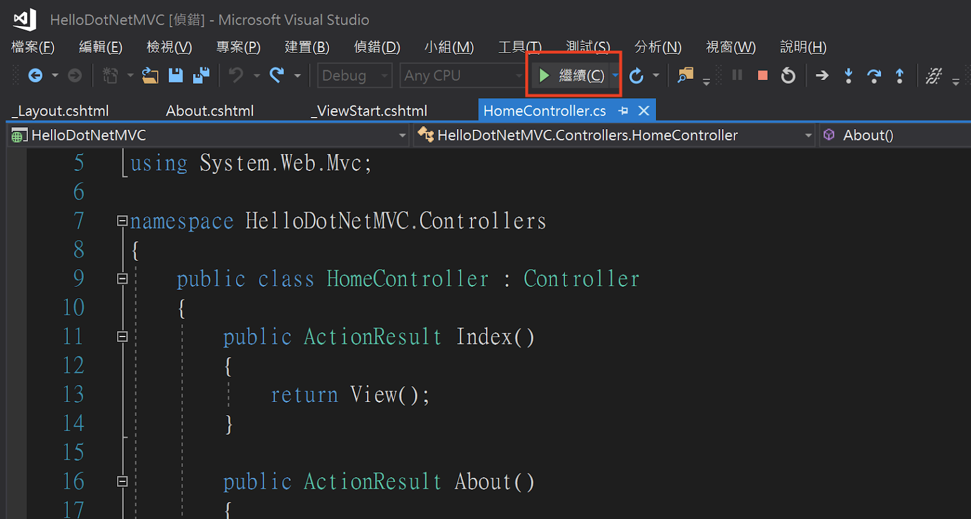
Task: Click the browser refresh icon in the toolbar
Action: (636, 76)
